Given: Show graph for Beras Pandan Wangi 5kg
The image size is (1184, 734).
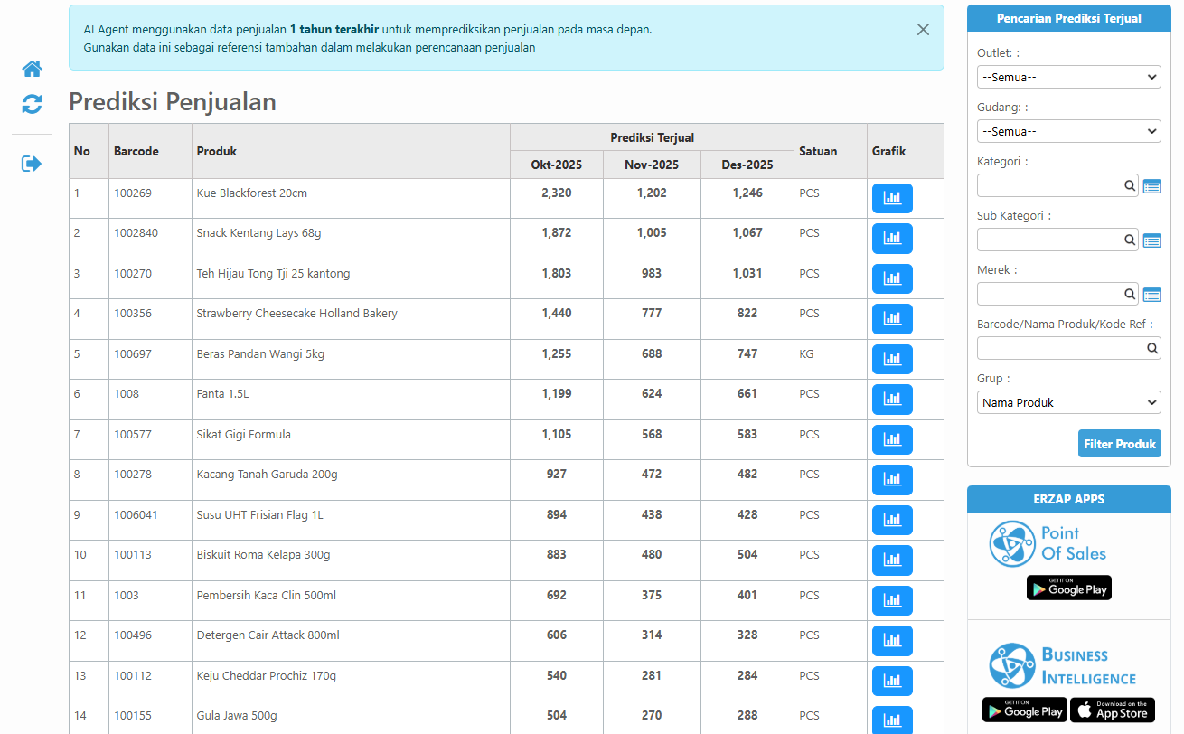Looking at the screenshot, I should point(891,359).
